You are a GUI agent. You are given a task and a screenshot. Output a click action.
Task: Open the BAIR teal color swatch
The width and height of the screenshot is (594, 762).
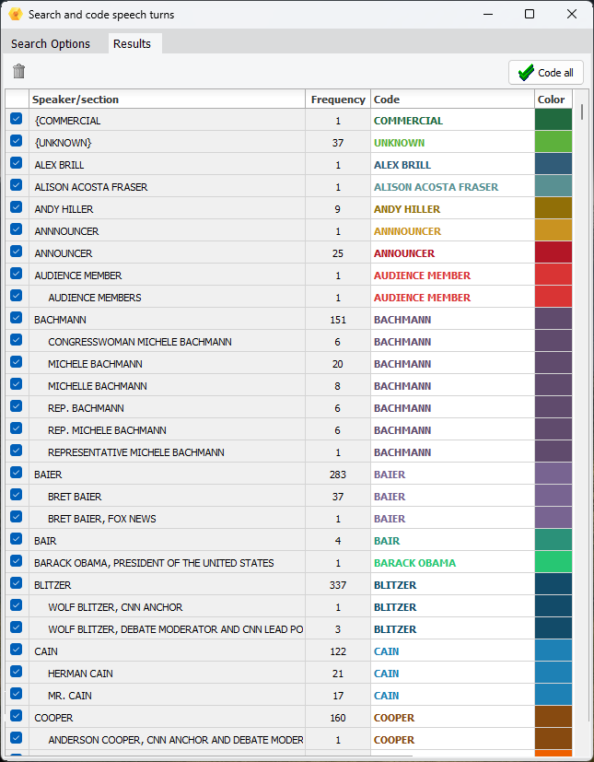click(x=553, y=540)
